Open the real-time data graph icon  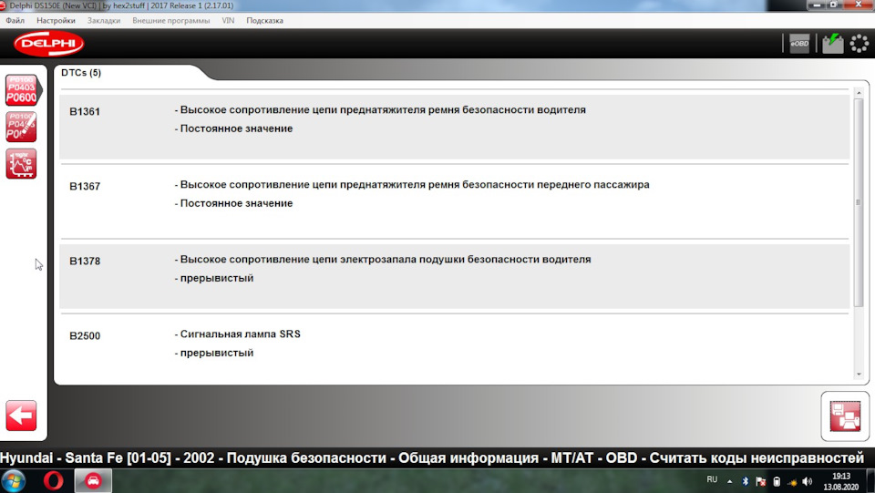[21, 163]
